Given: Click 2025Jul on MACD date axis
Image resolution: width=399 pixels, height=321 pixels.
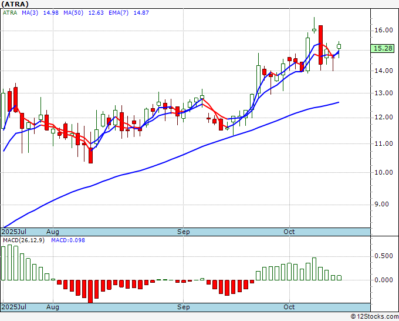Looking at the screenshot, I should 13,307.
